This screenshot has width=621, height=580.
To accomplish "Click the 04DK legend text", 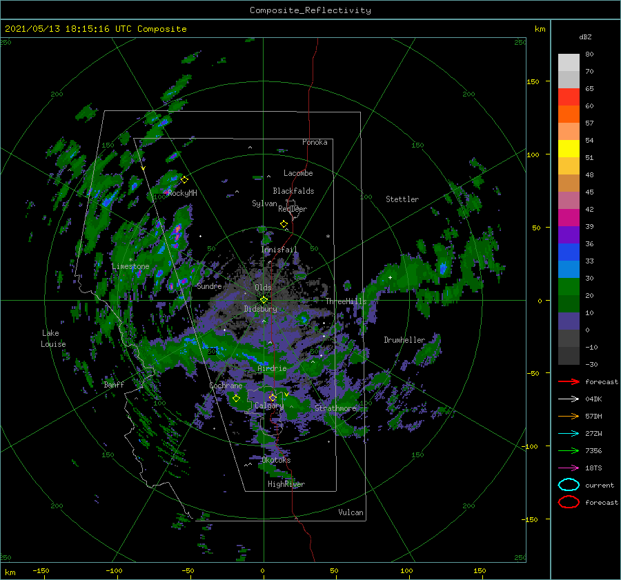I will 593,399.
